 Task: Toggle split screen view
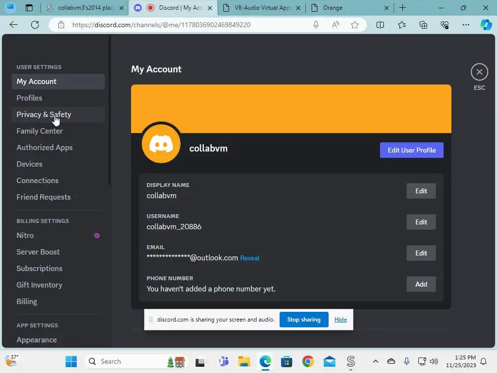[x=380, y=25]
